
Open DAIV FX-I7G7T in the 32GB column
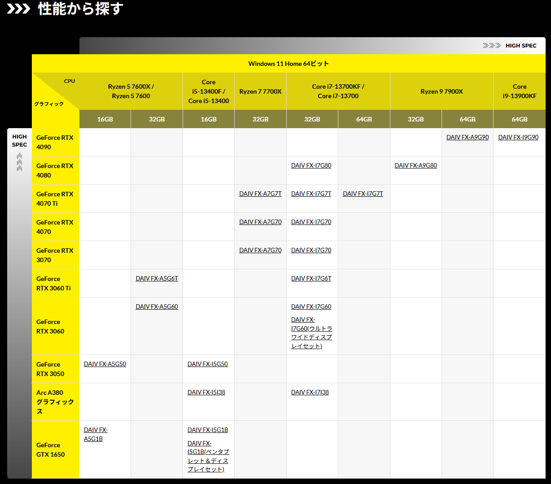(311, 194)
